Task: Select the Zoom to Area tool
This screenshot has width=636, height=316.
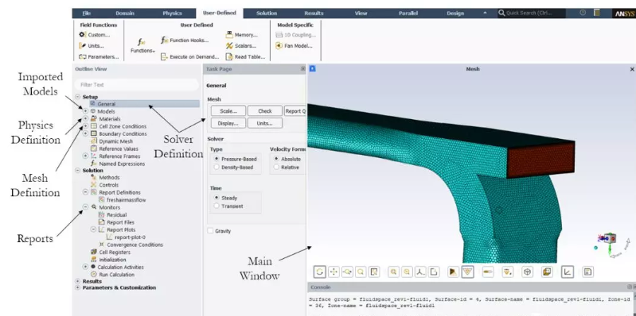Action: 360,272
